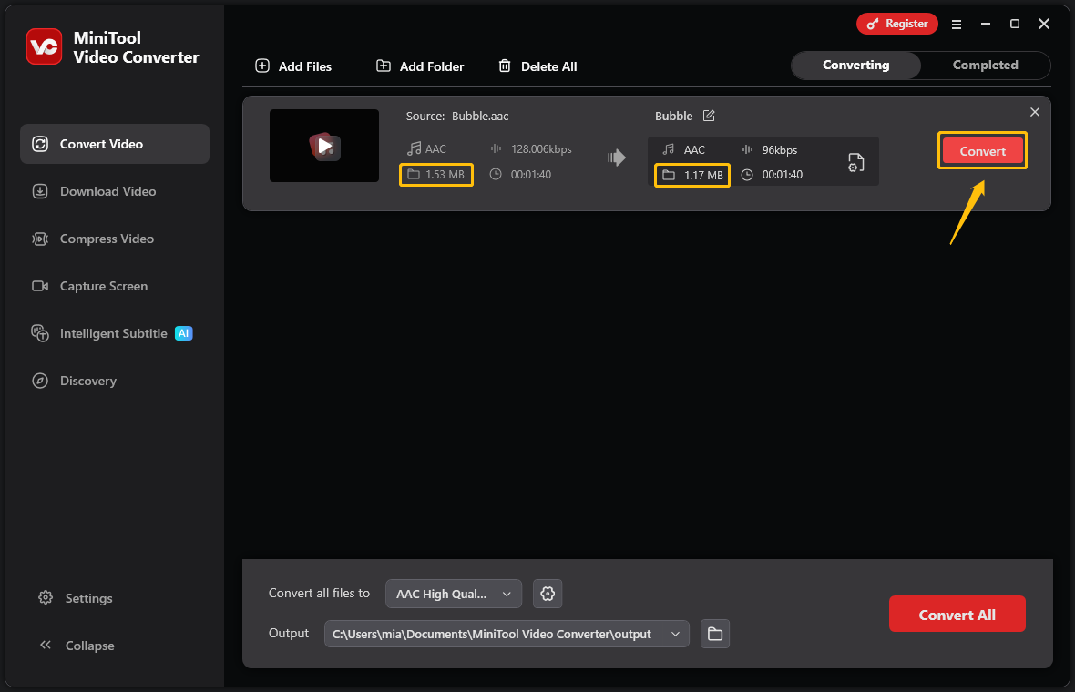Click the Capture Screen camera icon
The width and height of the screenshot is (1075, 692).
pyautogui.click(x=40, y=286)
